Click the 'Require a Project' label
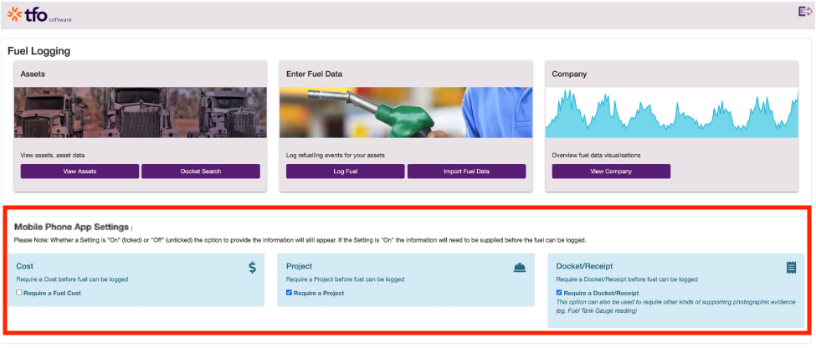The image size is (816, 348). click(319, 293)
